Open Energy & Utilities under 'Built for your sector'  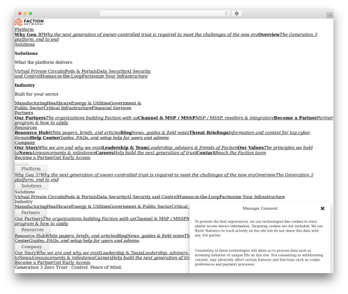pyautogui.click(x=90, y=103)
